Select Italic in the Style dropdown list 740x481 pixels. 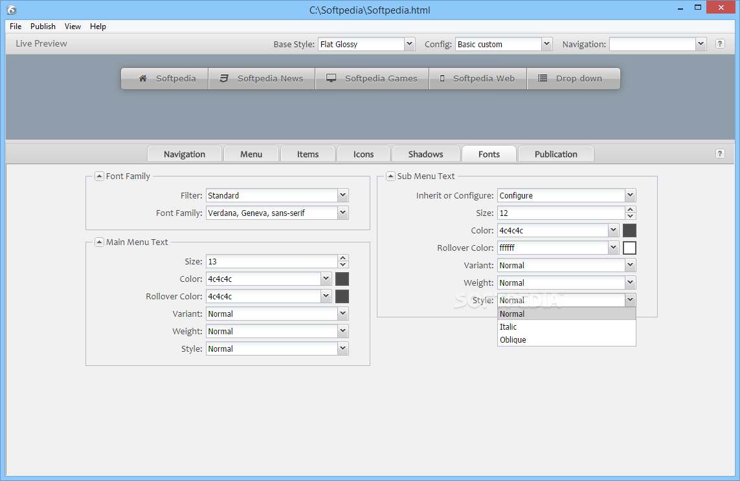tap(566, 326)
